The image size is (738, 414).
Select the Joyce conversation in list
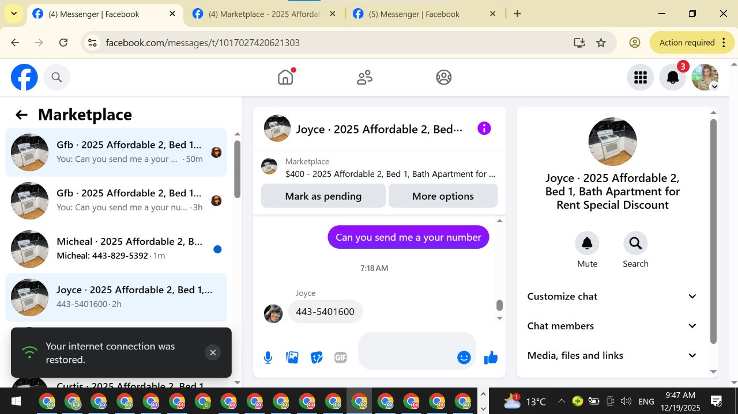(116, 297)
